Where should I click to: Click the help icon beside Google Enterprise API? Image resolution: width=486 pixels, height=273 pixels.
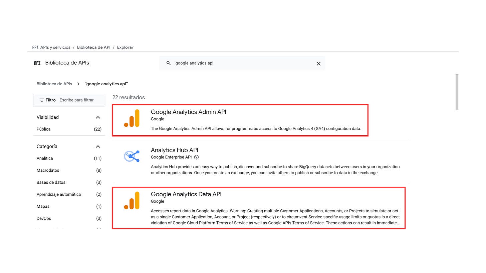pos(196,157)
